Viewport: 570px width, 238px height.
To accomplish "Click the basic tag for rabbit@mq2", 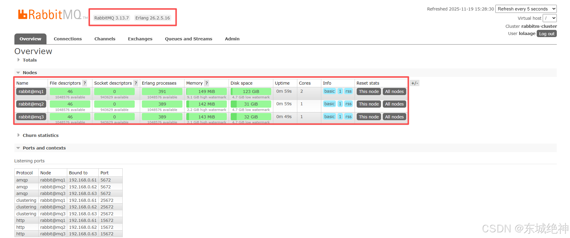I will 329,104.
